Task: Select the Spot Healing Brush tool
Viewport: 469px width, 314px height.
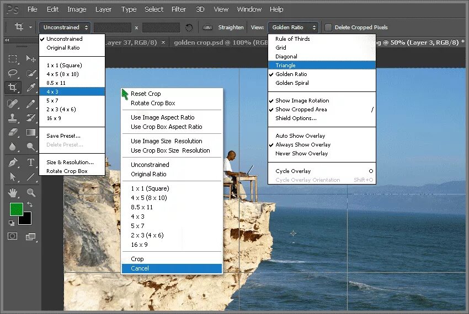Action: coord(13,103)
